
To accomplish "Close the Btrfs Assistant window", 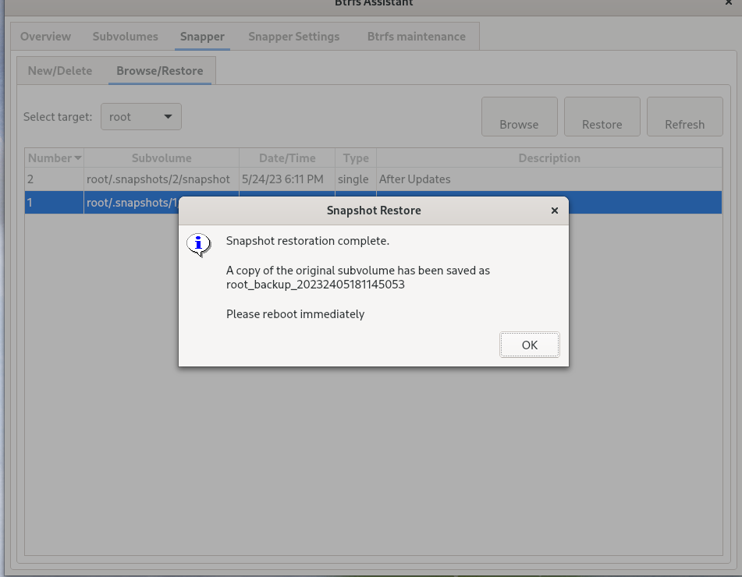I will 729,2.
